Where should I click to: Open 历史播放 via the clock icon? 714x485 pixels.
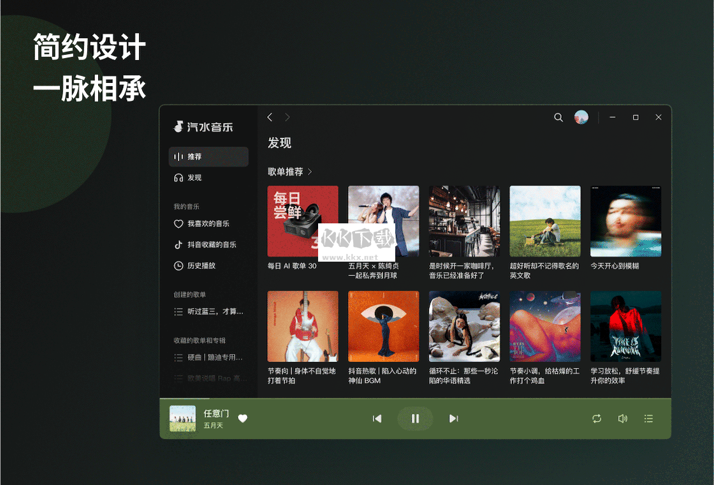click(179, 265)
